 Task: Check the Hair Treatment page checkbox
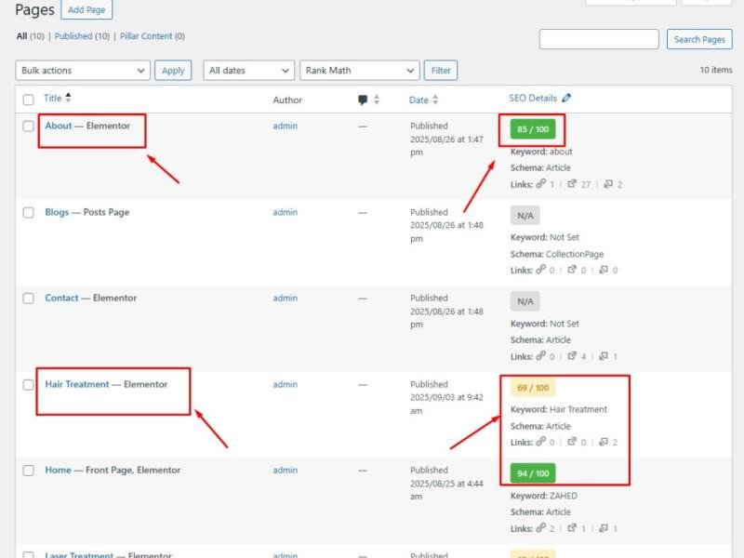point(29,384)
